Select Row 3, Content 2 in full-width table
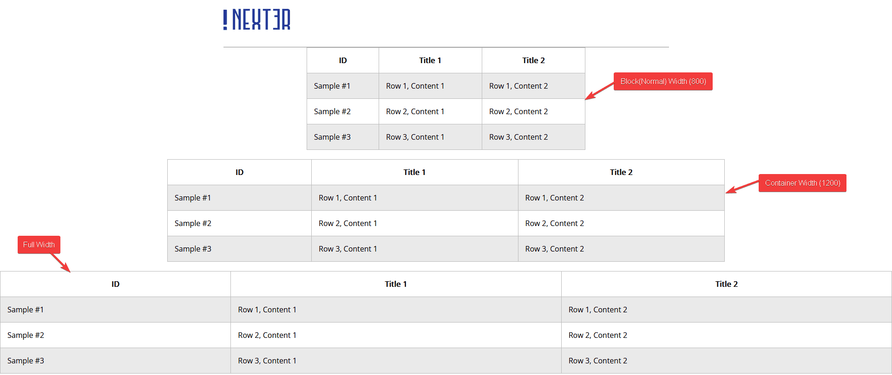892x375 pixels. 727,361
